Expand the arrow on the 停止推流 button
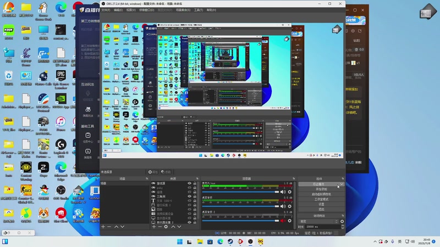This screenshot has height=247, width=440. click(342, 184)
